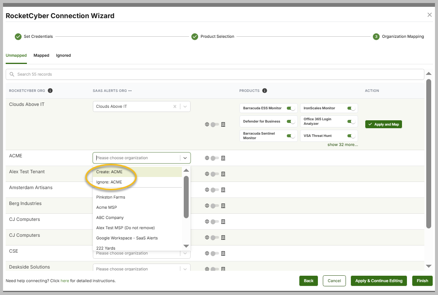
Task: Click the search magnifier icon
Action: pyautogui.click(x=12, y=74)
